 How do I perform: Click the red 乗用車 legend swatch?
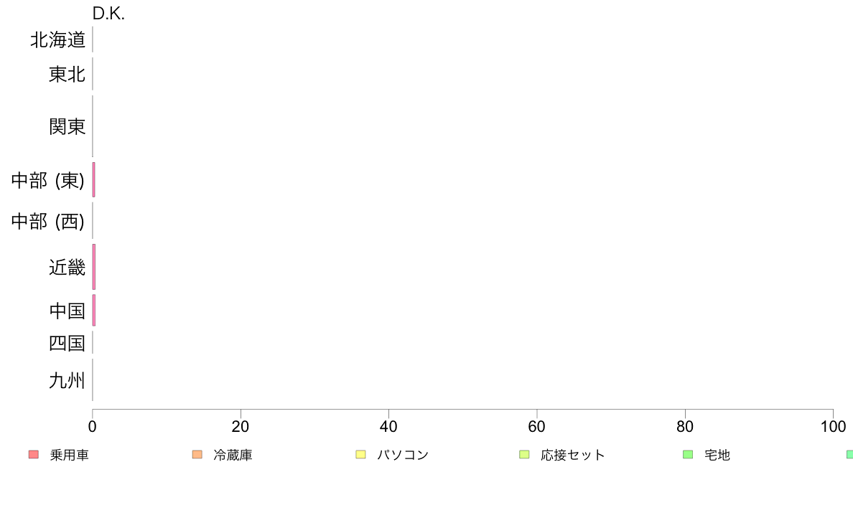pyautogui.click(x=34, y=455)
